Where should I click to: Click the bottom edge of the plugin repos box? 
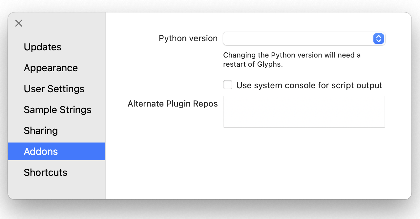(x=304, y=127)
